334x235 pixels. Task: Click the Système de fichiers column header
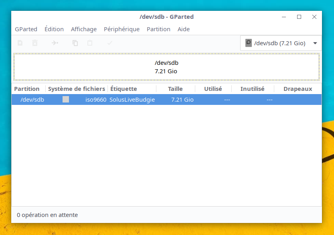[x=77, y=89]
